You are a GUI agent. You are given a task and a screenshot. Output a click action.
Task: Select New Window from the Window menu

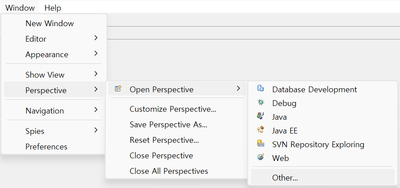[50, 23]
